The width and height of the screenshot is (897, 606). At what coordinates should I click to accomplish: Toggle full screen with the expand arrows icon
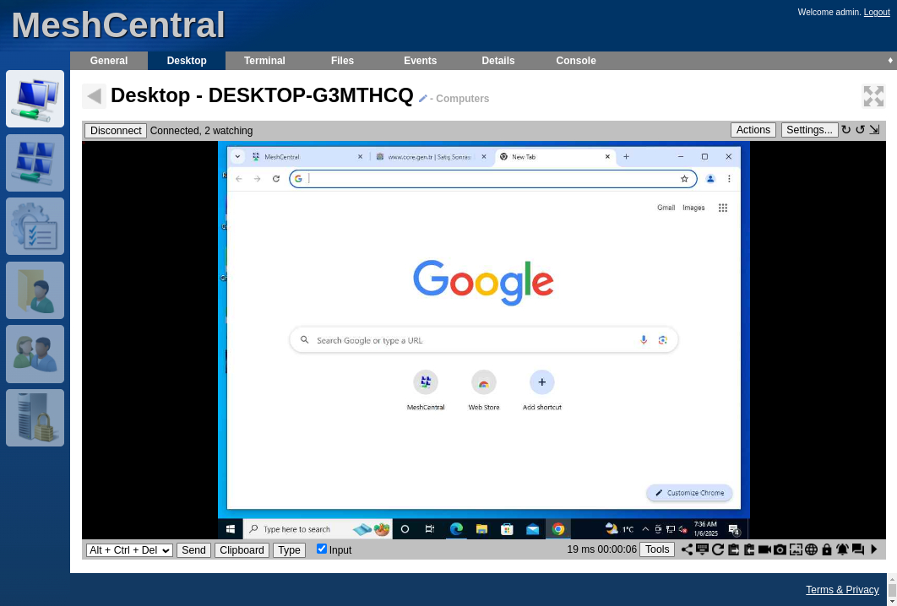point(873,96)
